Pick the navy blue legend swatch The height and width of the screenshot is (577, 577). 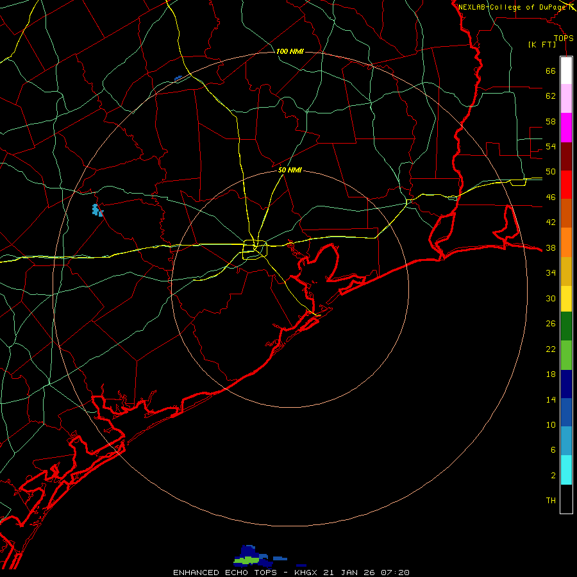(566, 384)
